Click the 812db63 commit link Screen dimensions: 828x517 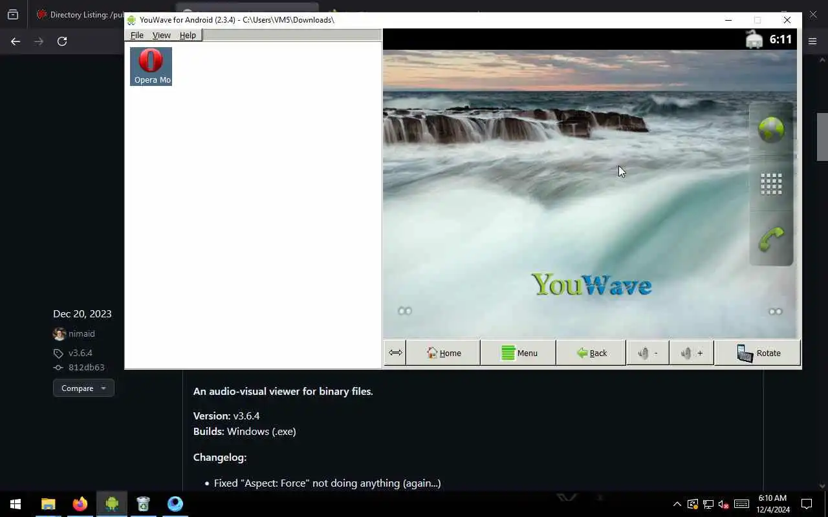click(x=87, y=368)
